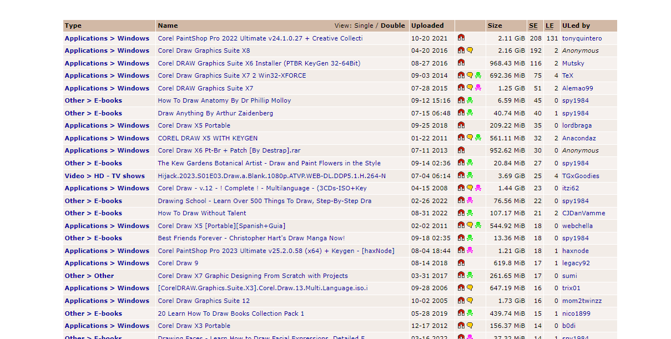
Task: Click green skull icon on Best Friends Forever row
Action: 470,237
